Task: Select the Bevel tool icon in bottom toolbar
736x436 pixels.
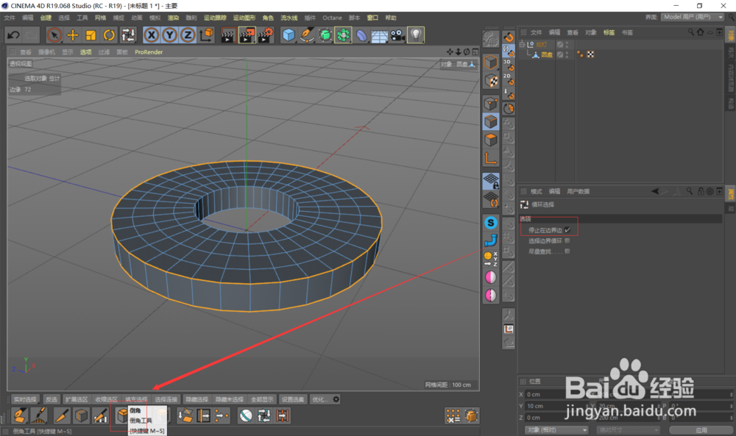Action: coord(122,414)
